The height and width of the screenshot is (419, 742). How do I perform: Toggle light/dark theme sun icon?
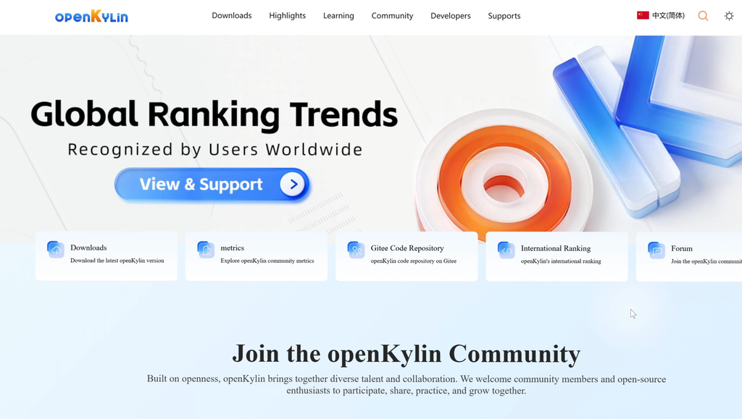pos(729,16)
